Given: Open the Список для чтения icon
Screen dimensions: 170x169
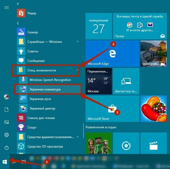Looking at the screenshot, I should pyautogui.click(x=21, y=118).
